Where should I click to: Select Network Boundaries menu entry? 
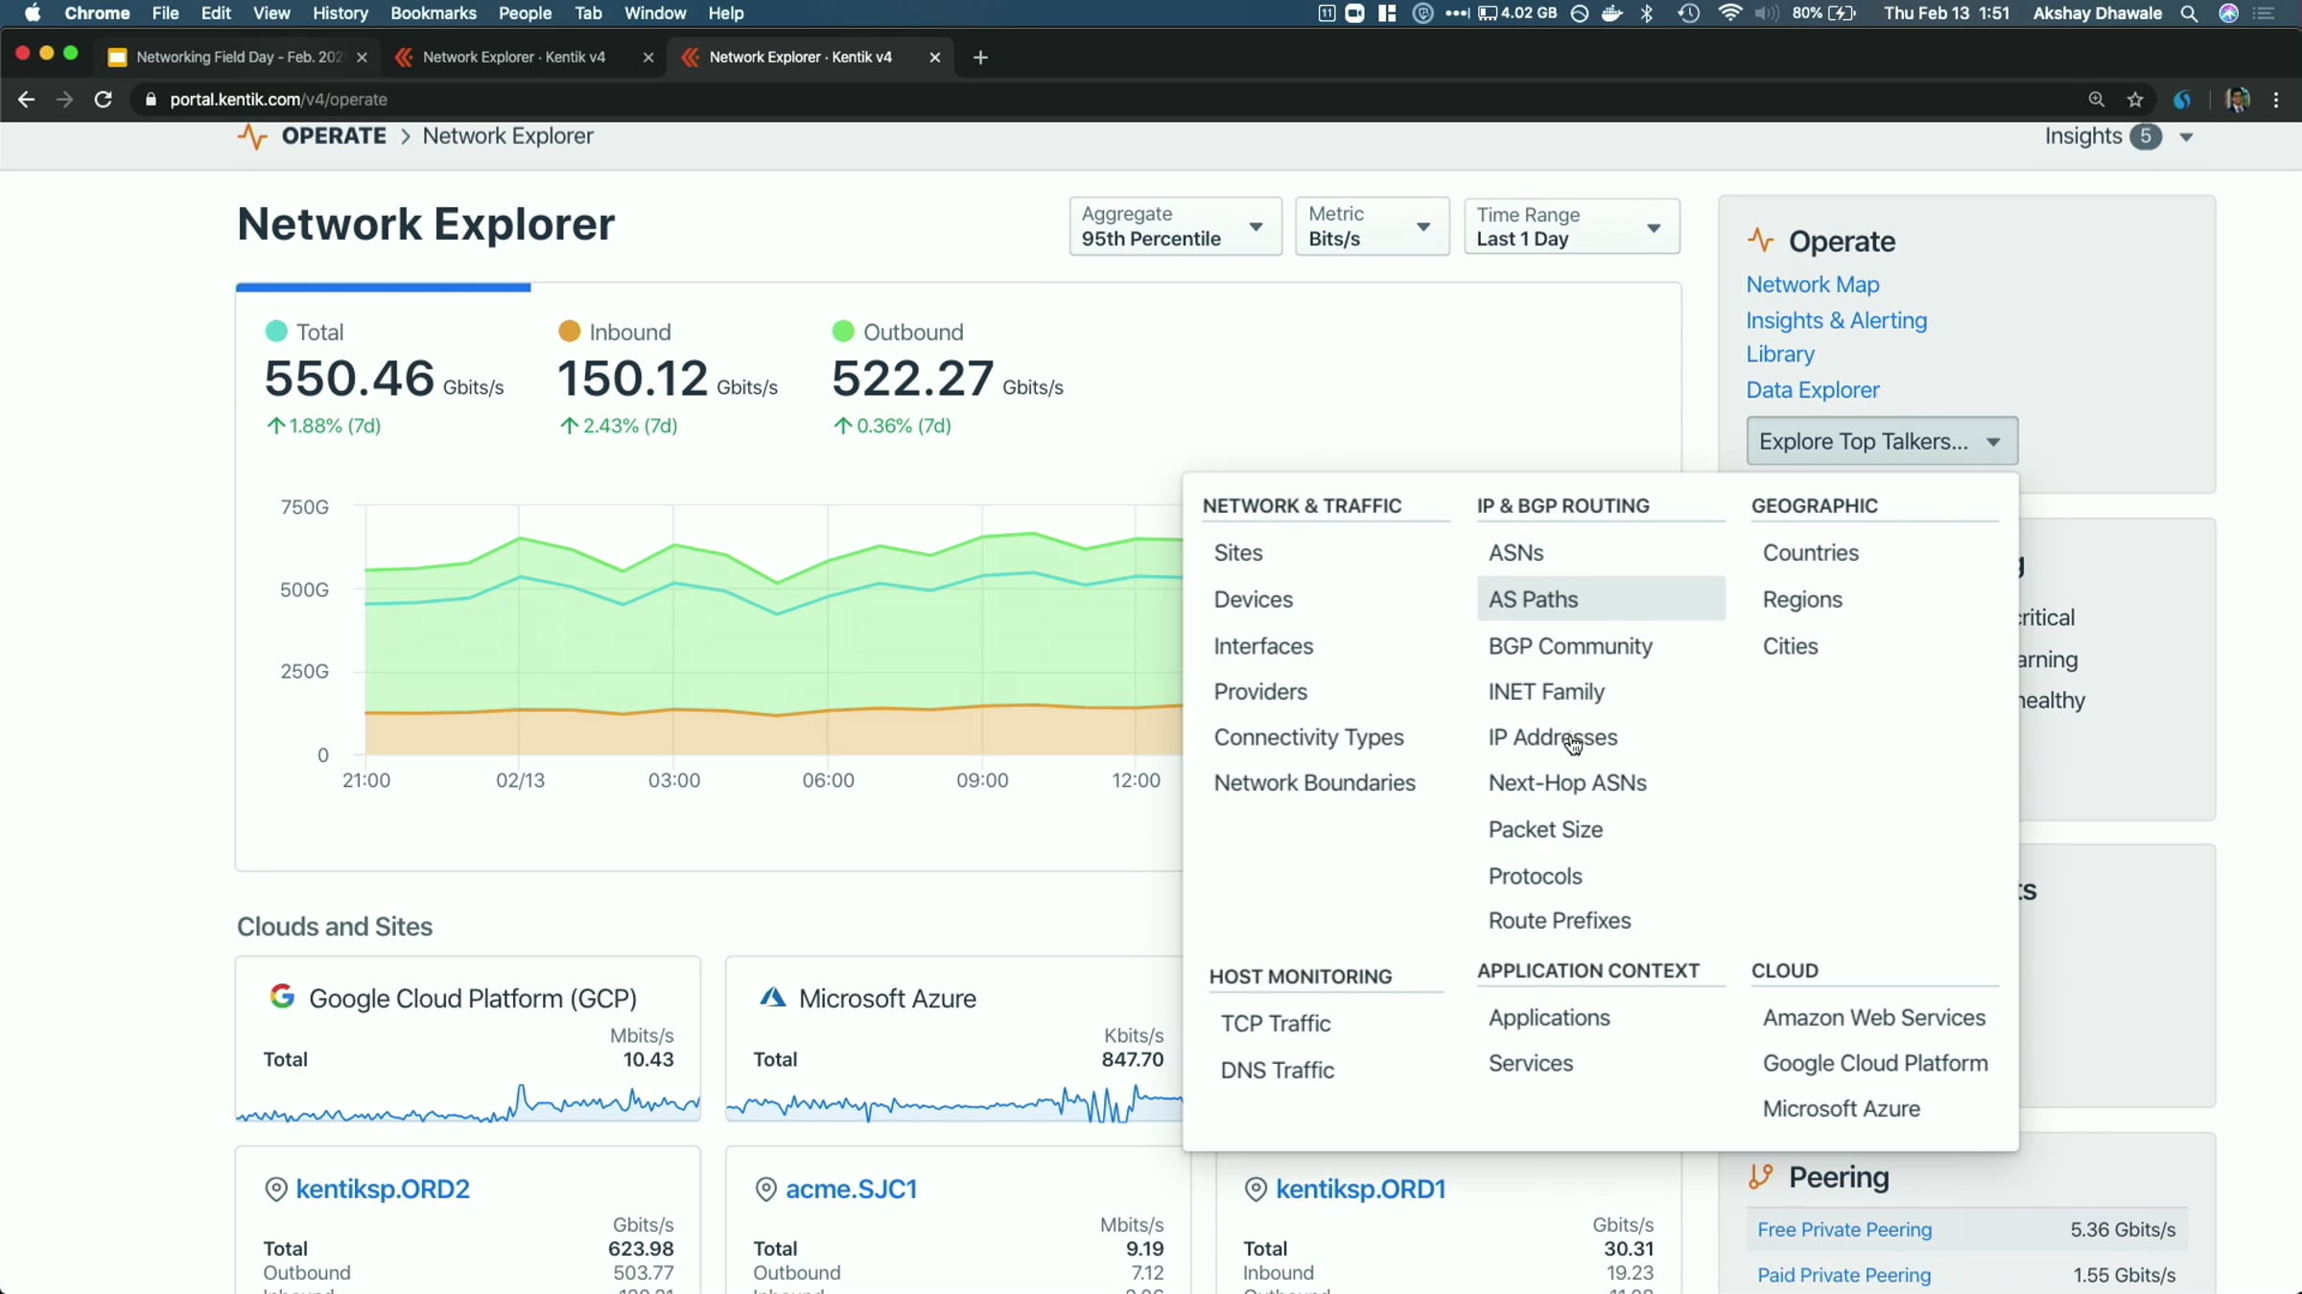[1314, 783]
